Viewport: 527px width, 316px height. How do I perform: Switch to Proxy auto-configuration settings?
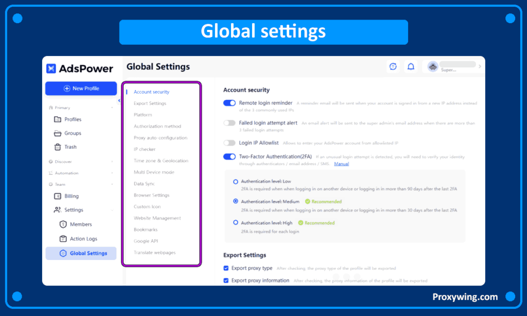(160, 138)
